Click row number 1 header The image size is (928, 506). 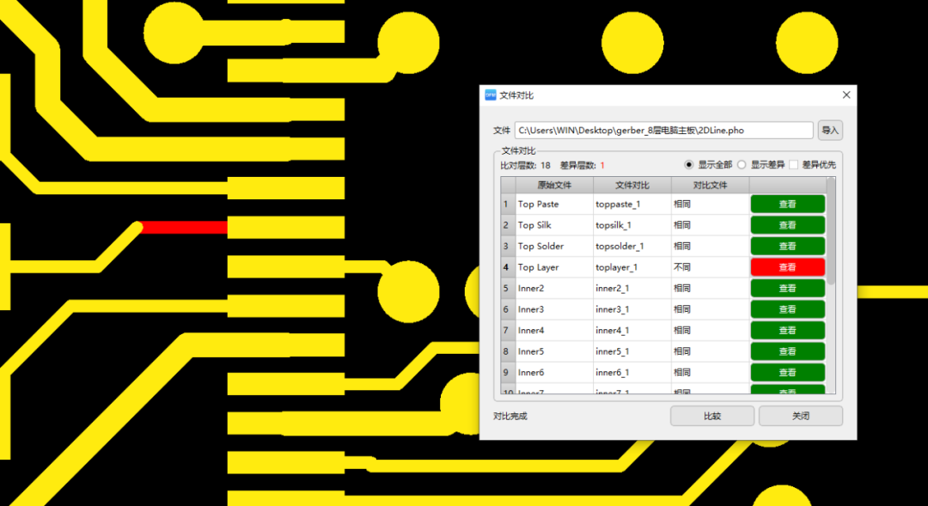508,204
